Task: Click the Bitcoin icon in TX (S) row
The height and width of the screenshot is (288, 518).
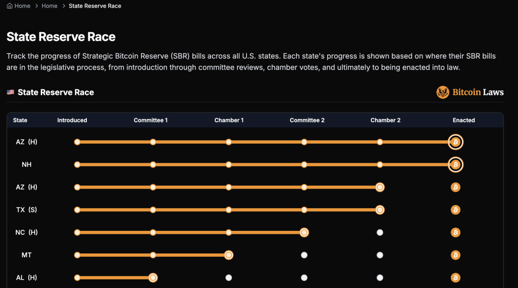Action: click(x=456, y=210)
